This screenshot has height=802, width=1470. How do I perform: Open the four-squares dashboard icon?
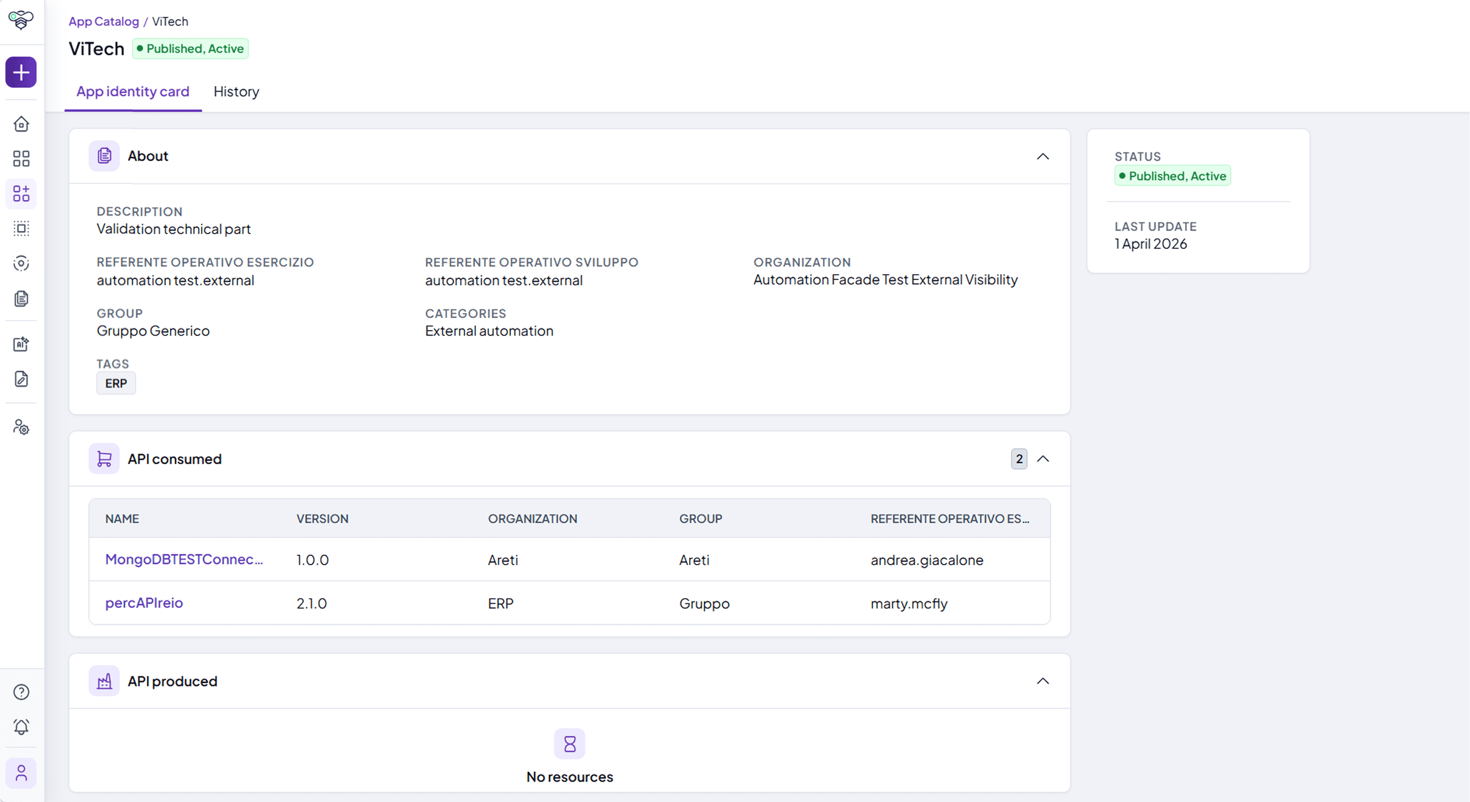[21, 159]
